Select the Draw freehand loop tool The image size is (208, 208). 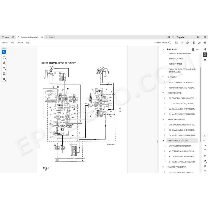click(x=4, y=68)
